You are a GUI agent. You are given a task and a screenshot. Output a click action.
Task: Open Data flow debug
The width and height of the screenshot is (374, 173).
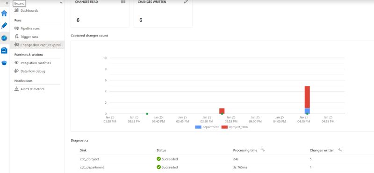(33, 71)
